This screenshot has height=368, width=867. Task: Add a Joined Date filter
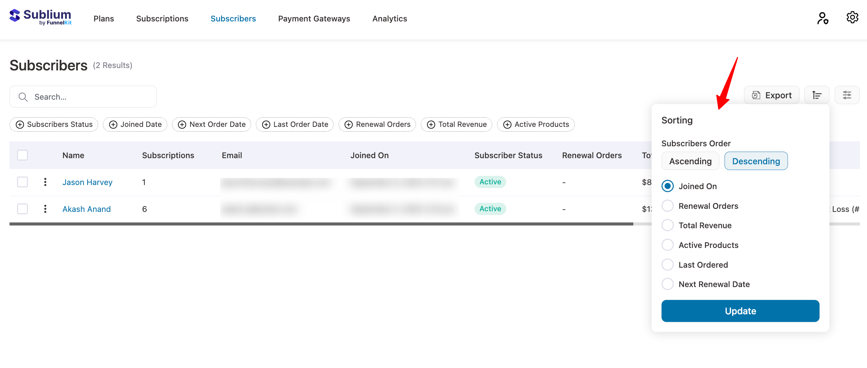tap(135, 124)
